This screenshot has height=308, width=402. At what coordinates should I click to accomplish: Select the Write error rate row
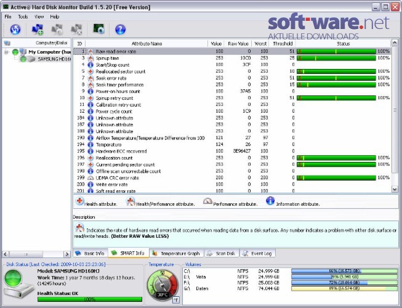tap(232, 185)
